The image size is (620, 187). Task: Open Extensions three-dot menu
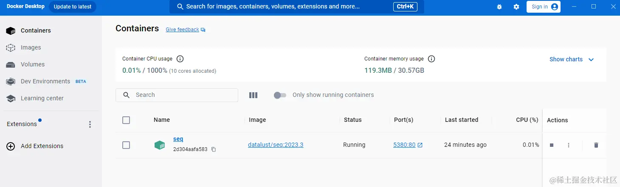[x=90, y=124]
